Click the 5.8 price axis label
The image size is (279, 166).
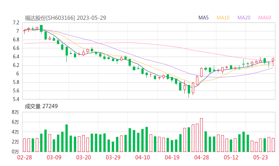click(16, 82)
